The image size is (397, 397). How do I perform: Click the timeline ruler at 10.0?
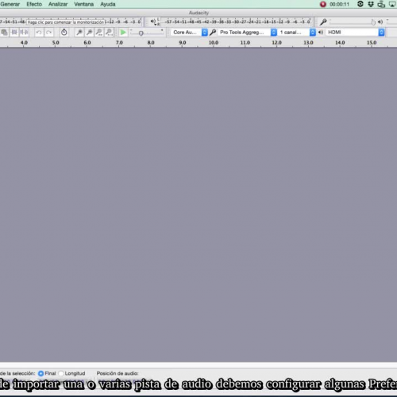[214, 43]
